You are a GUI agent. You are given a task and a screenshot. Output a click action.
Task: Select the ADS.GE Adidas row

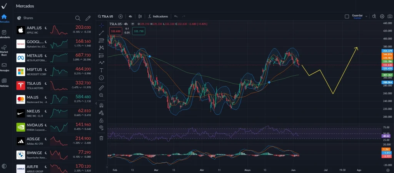pyautogui.click(x=54, y=141)
